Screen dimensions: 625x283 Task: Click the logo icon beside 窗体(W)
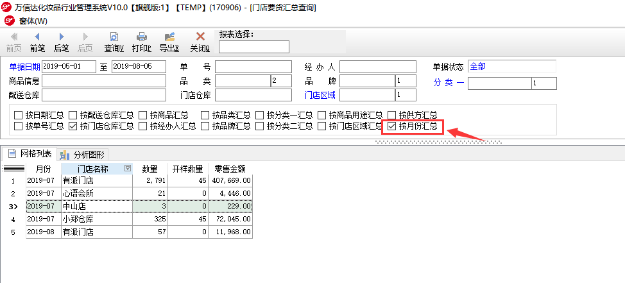coord(9,21)
